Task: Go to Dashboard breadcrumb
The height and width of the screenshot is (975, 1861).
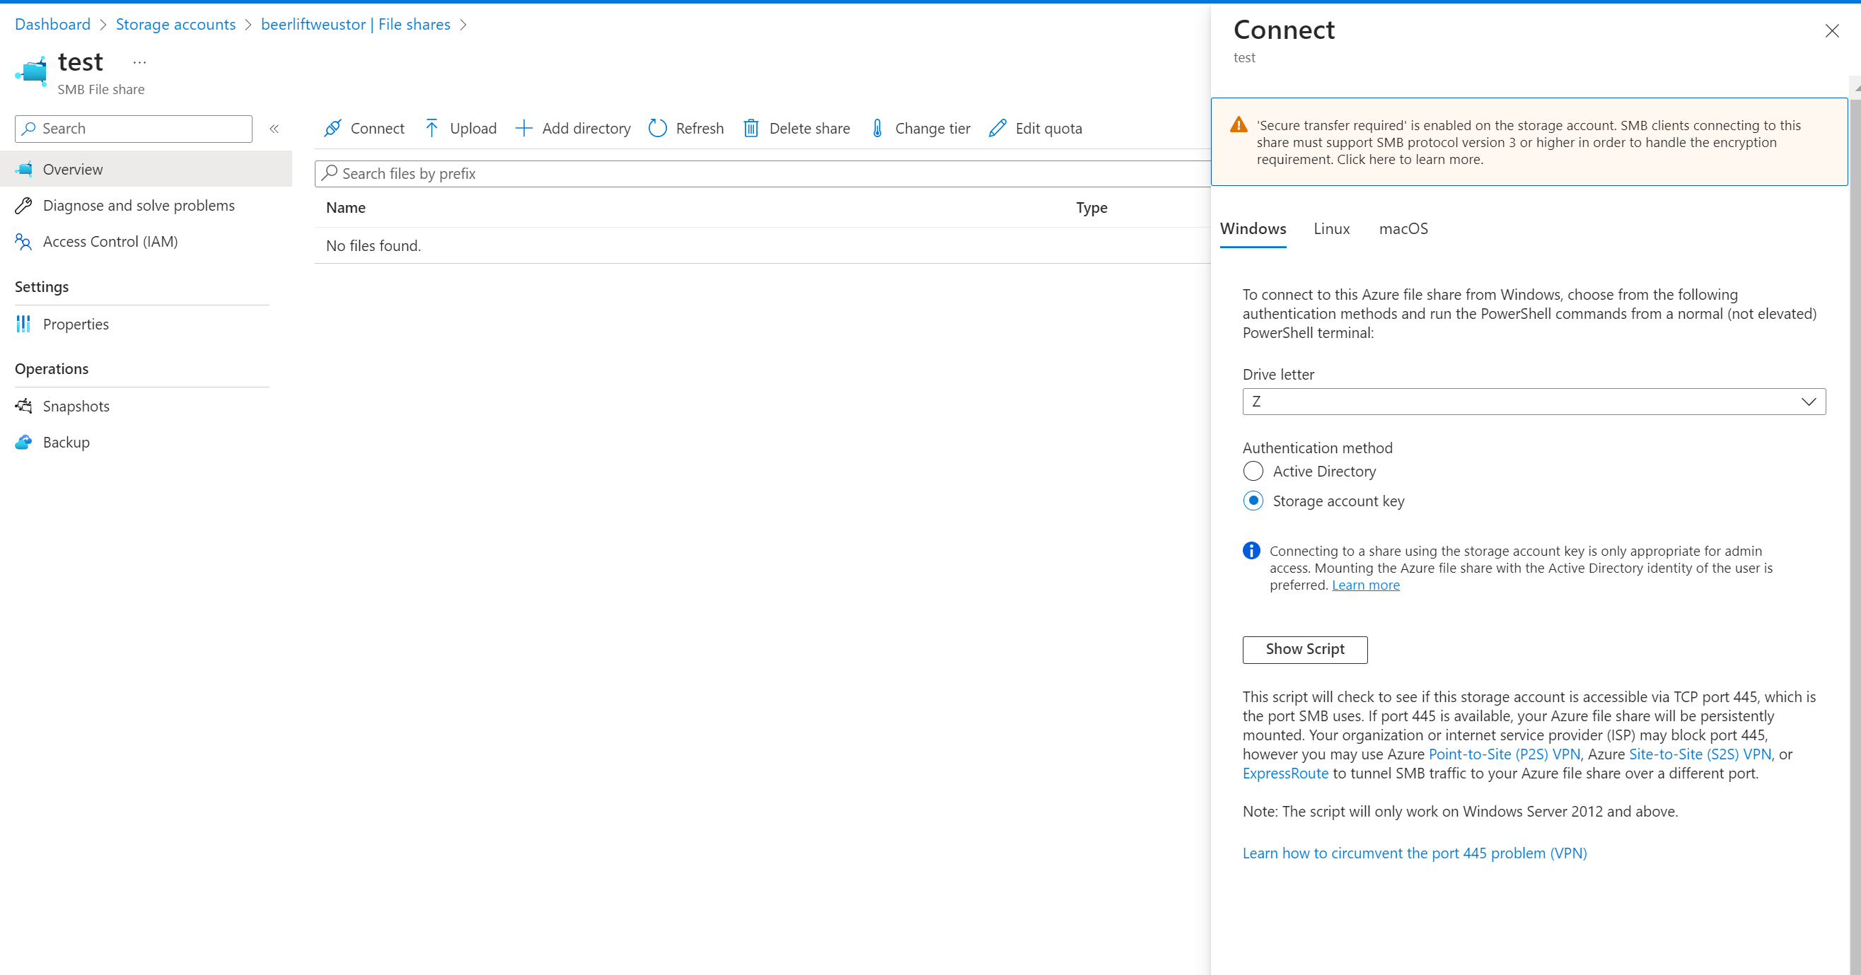Action: pyautogui.click(x=53, y=25)
